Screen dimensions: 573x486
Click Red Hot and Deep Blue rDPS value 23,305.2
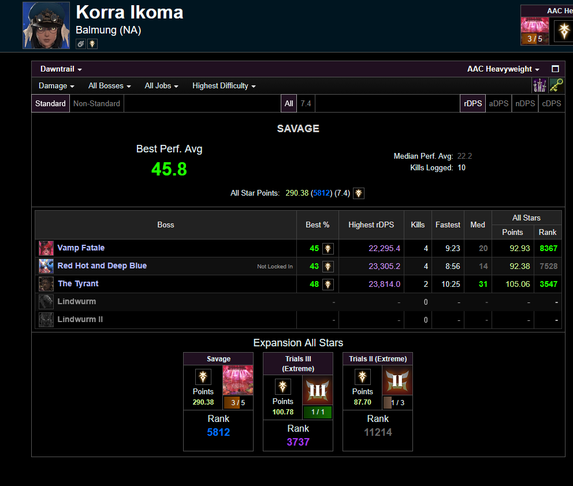(384, 266)
